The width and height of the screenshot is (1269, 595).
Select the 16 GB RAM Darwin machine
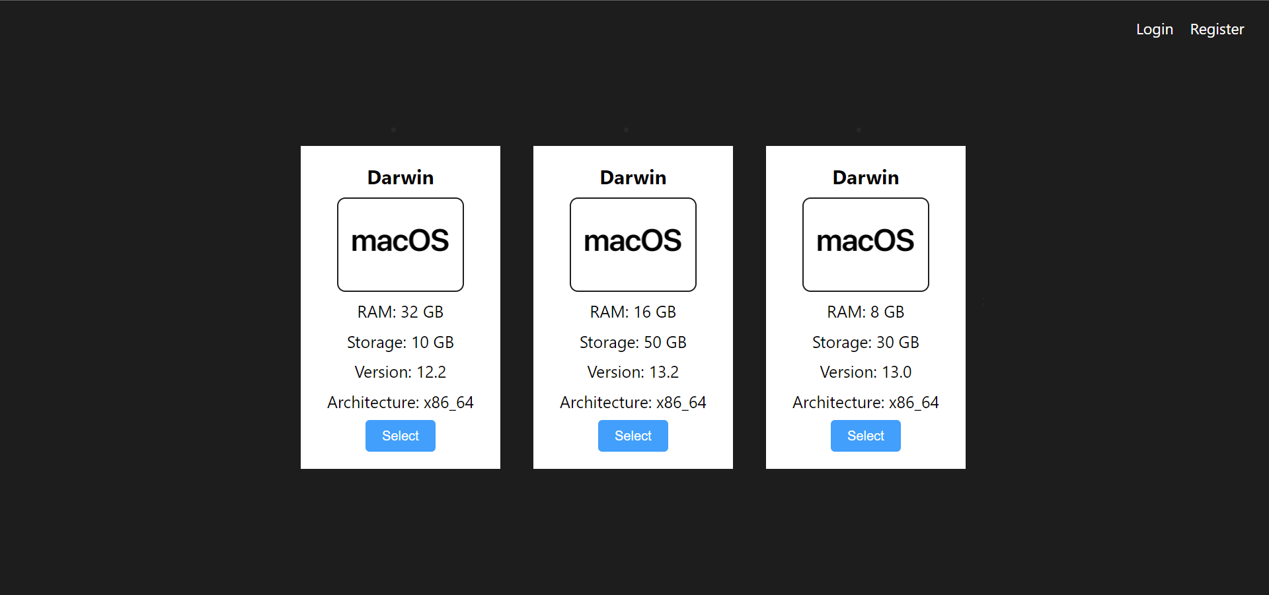[x=633, y=436]
